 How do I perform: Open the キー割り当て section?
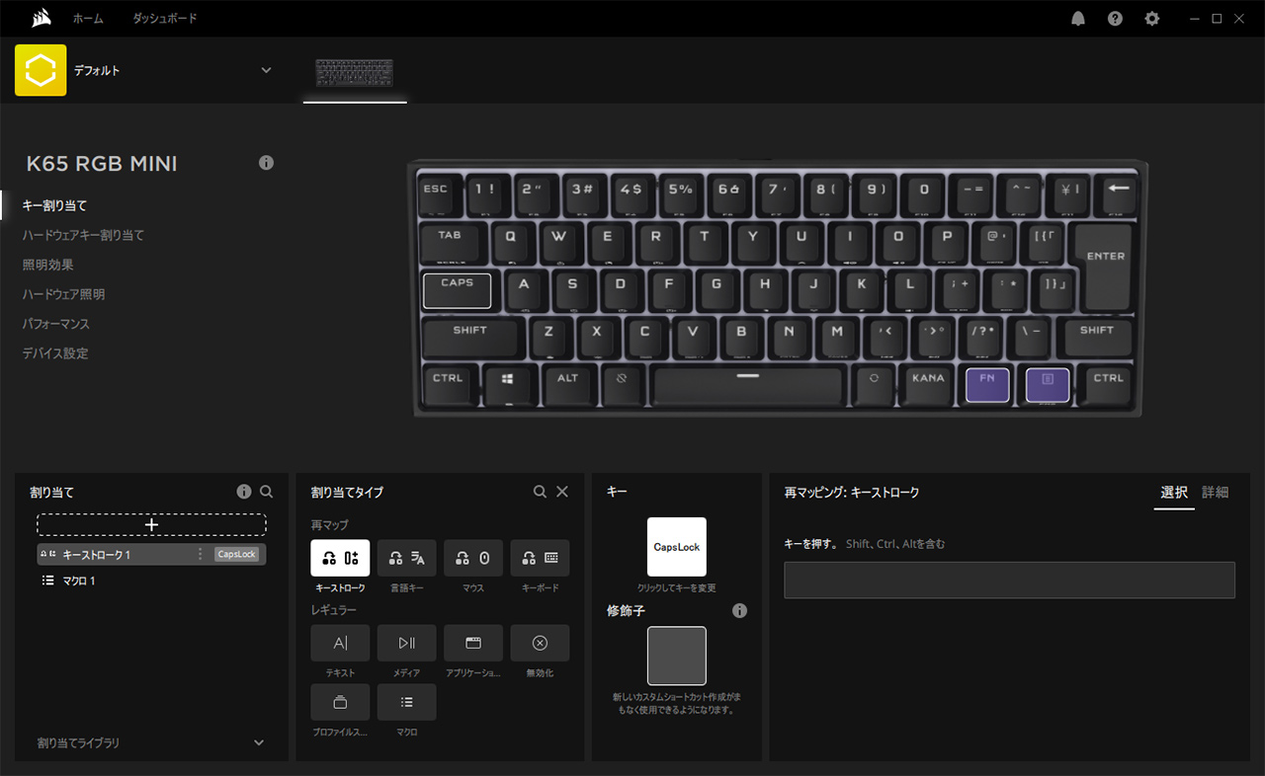(x=54, y=205)
